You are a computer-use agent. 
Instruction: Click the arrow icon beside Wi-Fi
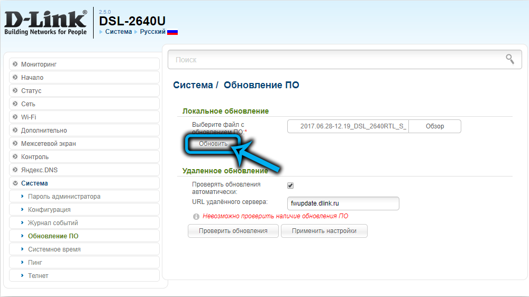pyautogui.click(x=15, y=117)
